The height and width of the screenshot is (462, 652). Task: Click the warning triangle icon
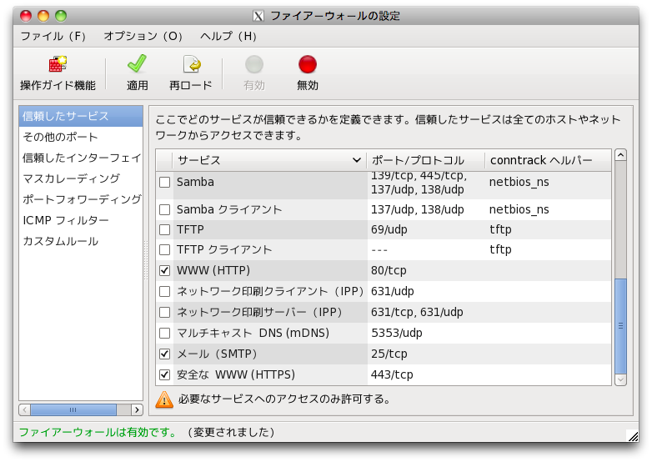[x=164, y=399]
